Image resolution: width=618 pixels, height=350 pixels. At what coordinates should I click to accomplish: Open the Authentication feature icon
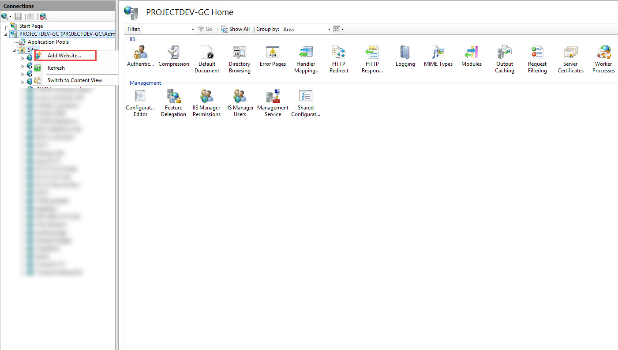140,56
